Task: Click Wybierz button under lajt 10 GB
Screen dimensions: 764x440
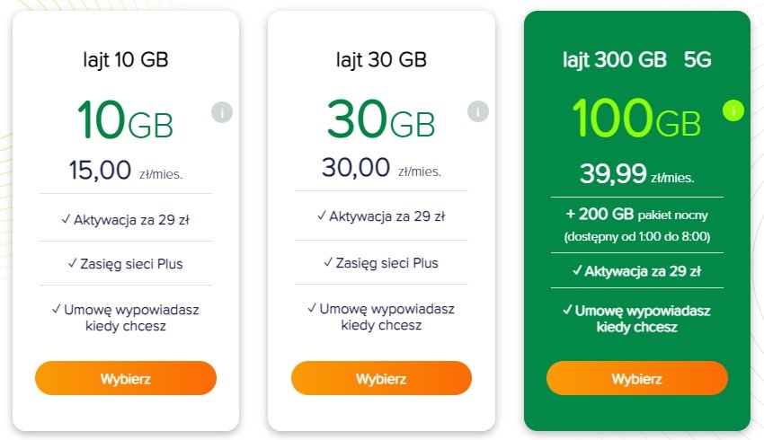Action: tap(126, 378)
